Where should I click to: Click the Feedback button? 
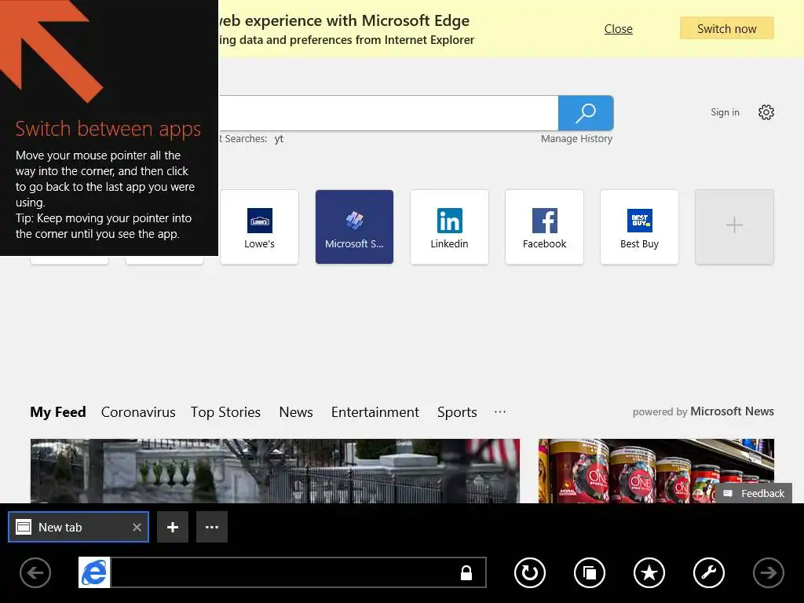coord(754,493)
